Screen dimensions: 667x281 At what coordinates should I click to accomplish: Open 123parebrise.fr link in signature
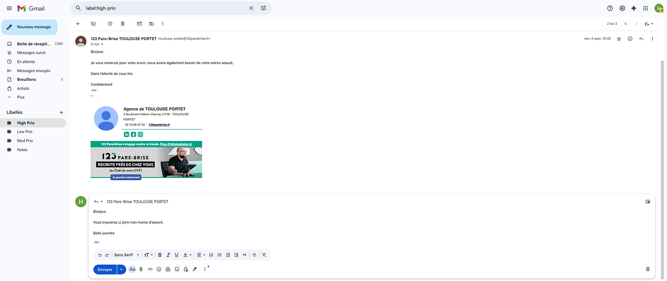tap(159, 125)
